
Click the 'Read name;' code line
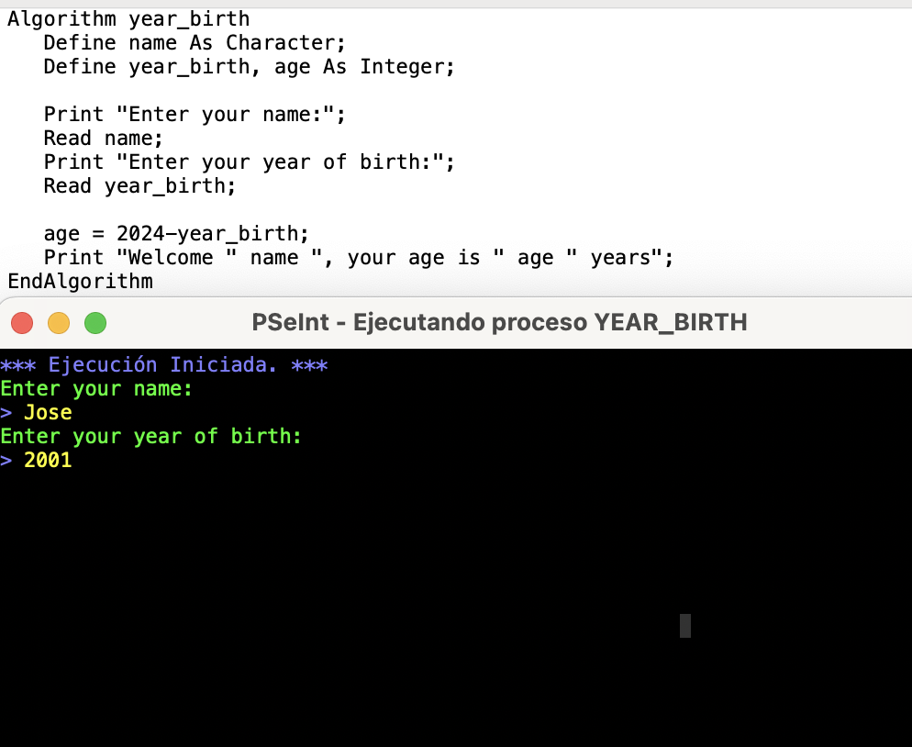(104, 138)
